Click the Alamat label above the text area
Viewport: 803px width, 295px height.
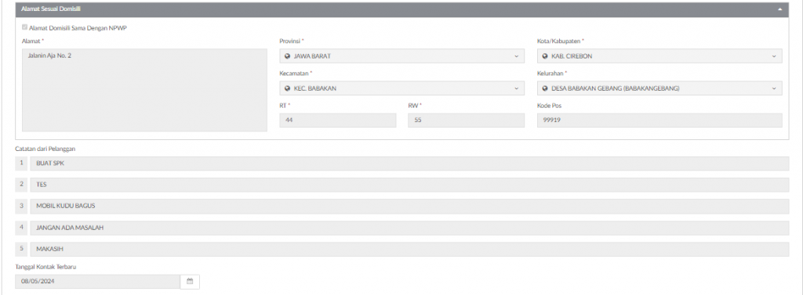(x=31, y=41)
